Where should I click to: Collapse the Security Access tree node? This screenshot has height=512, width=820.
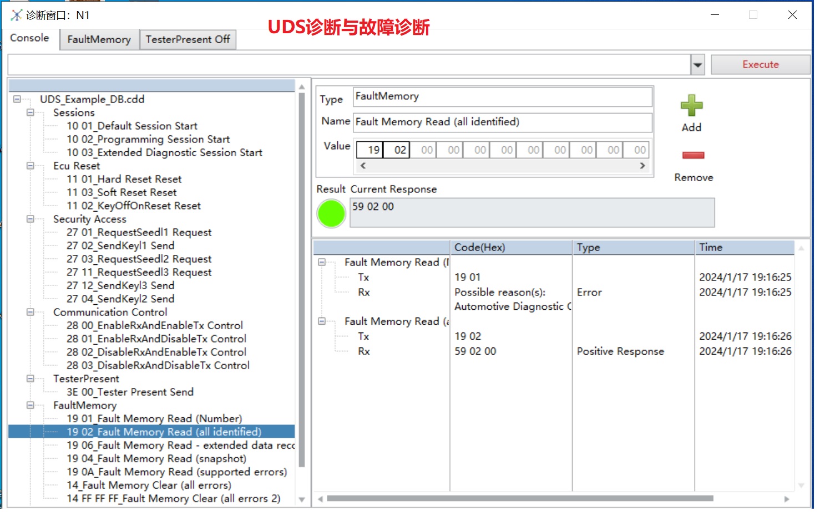coord(31,219)
